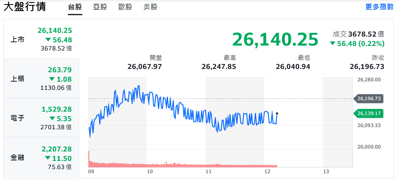Viewport: 396px width, 181px height.
Task: Open the 歐股 tab
Action: click(x=125, y=7)
